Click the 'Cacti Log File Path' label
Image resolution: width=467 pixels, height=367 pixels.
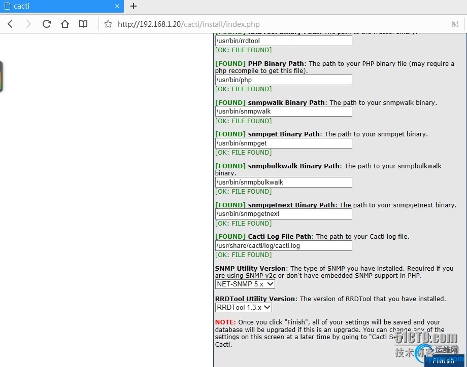pos(280,236)
